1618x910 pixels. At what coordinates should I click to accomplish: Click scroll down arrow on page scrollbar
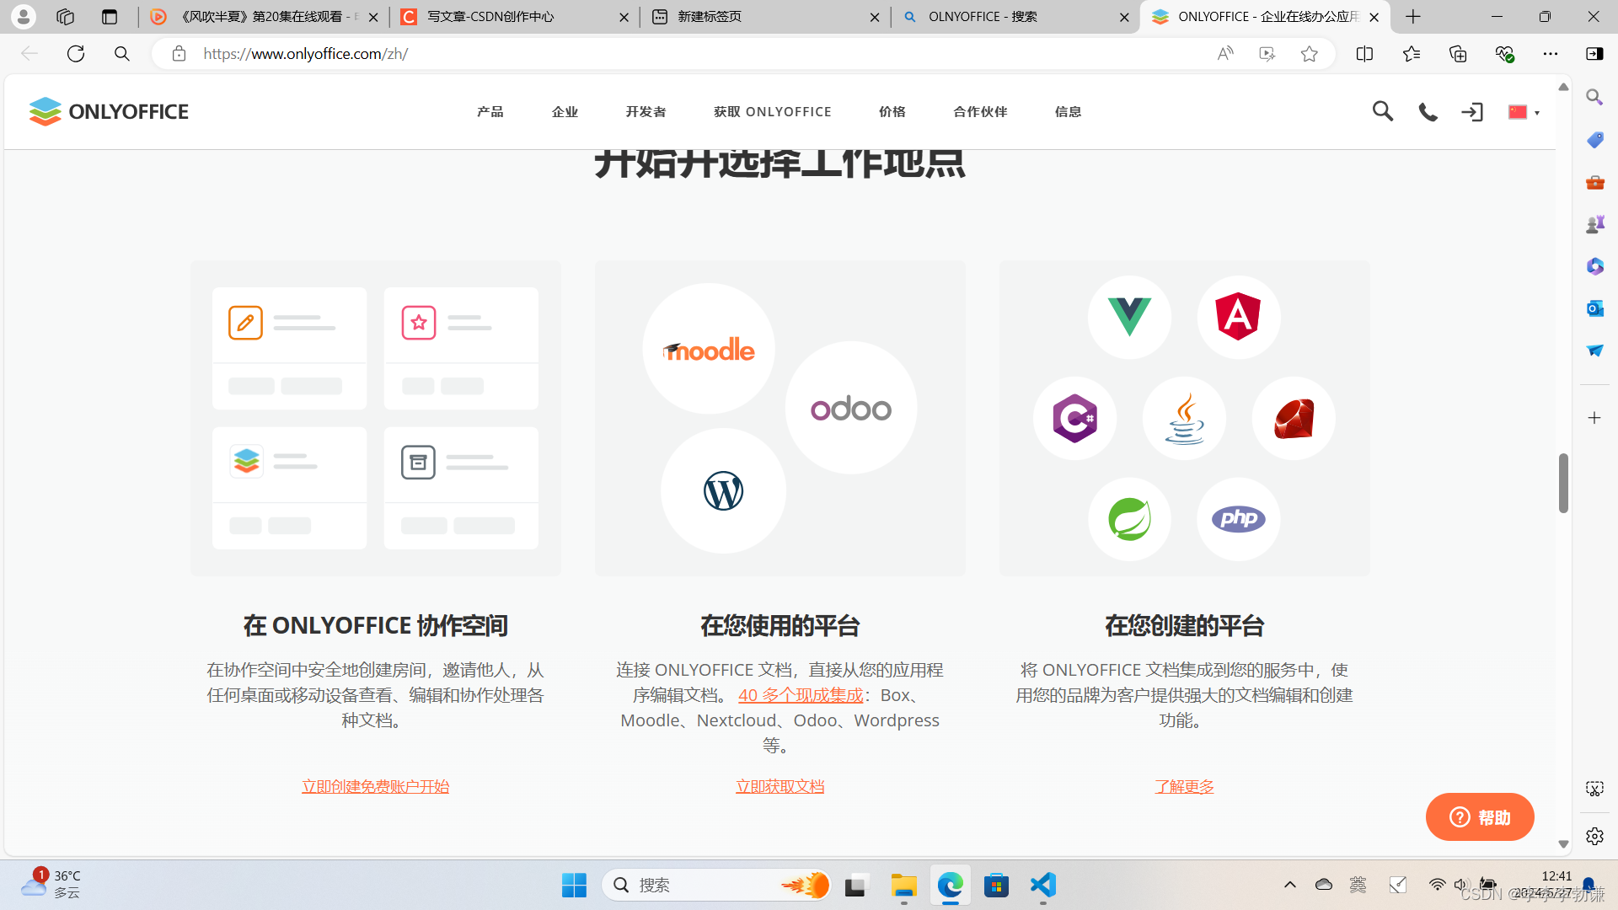[1563, 843]
